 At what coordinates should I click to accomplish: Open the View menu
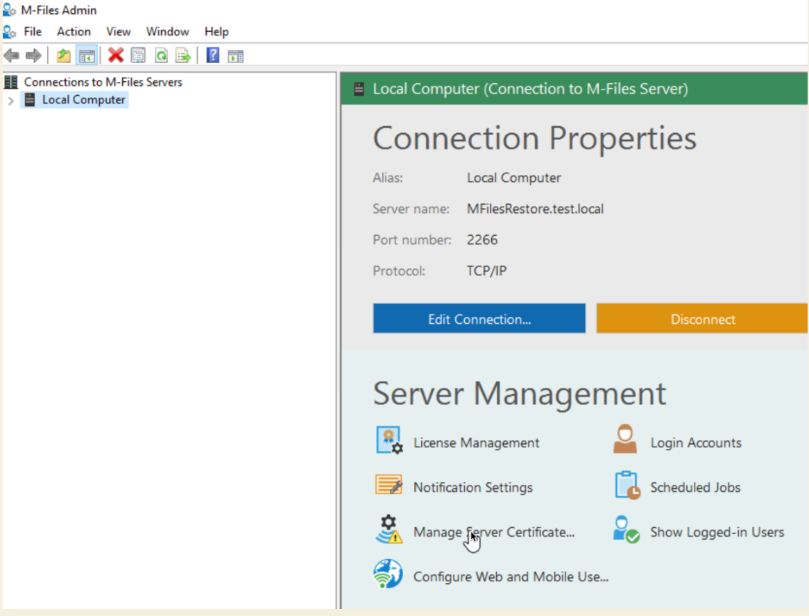tap(118, 32)
